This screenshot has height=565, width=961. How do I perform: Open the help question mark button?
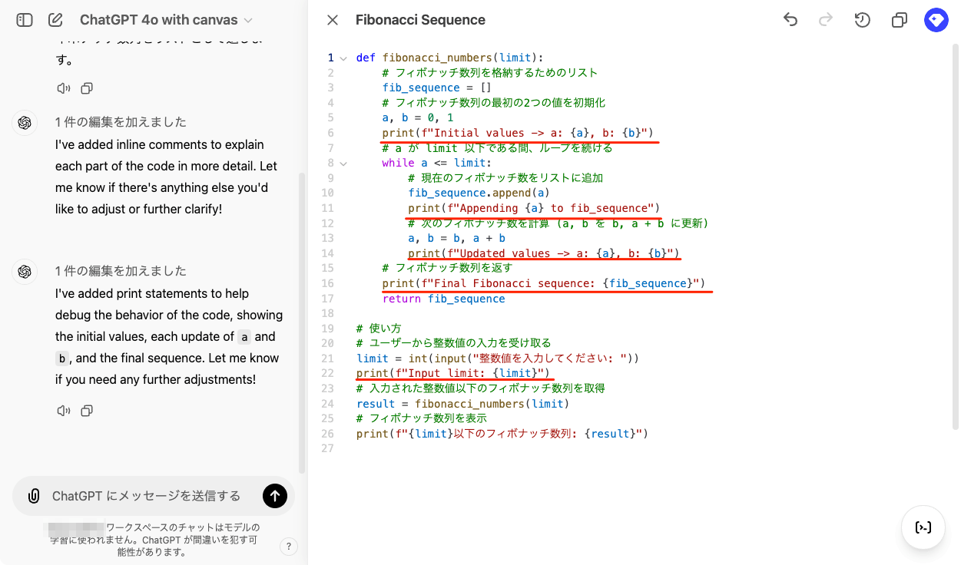288,547
